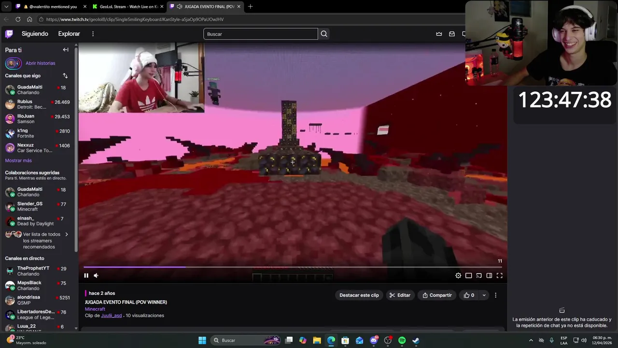Open the player settings gear
Screen dimensions: 618x348
coord(458,275)
